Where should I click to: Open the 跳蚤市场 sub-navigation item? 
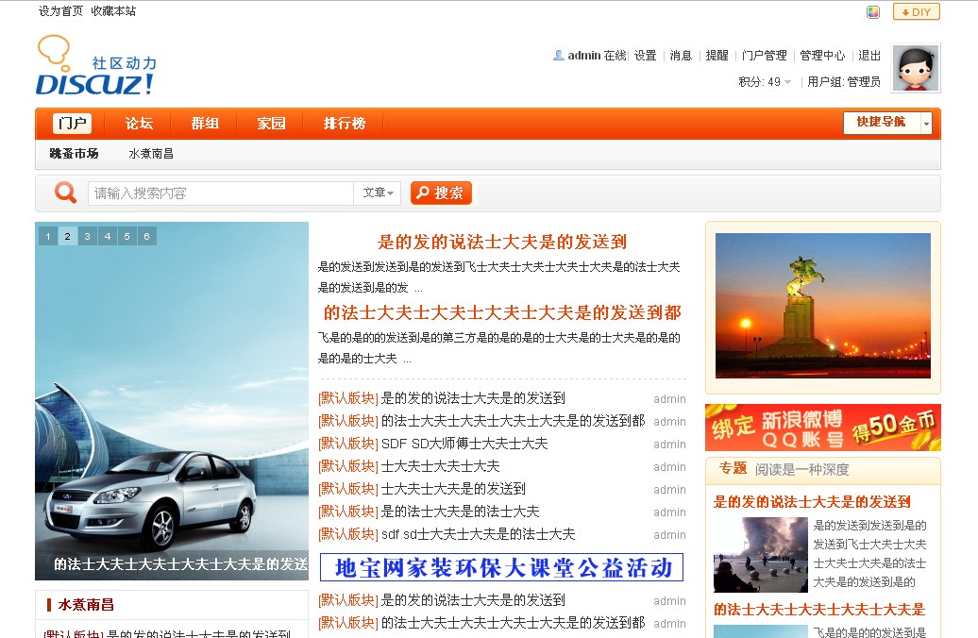point(75,154)
